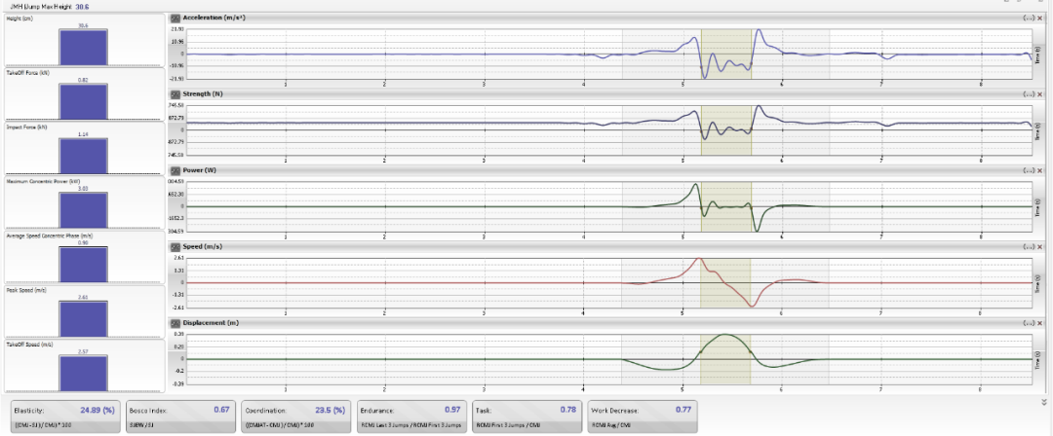
Task: Click the displacement curve peak in jump phase
Action: pos(725,335)
